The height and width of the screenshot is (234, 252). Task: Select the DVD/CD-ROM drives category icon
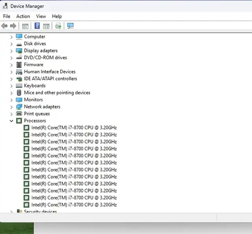tap(19, 58)
